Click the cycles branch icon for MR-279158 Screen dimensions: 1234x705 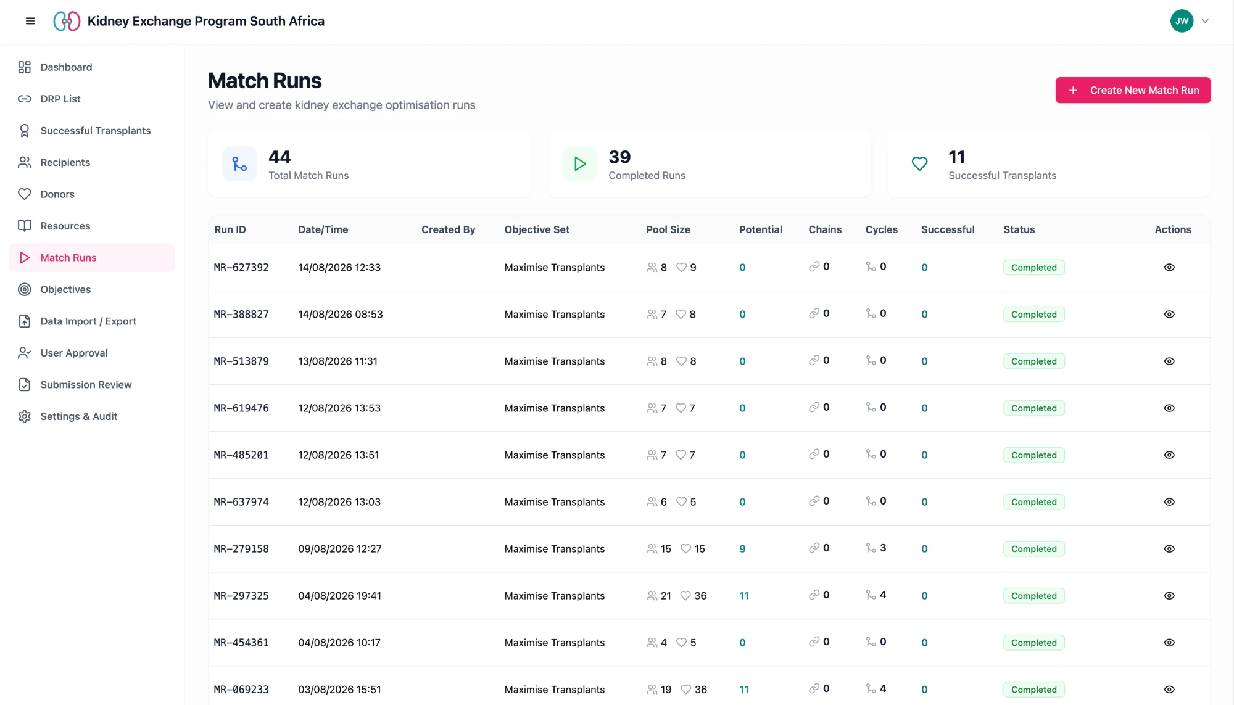[871, 548]
